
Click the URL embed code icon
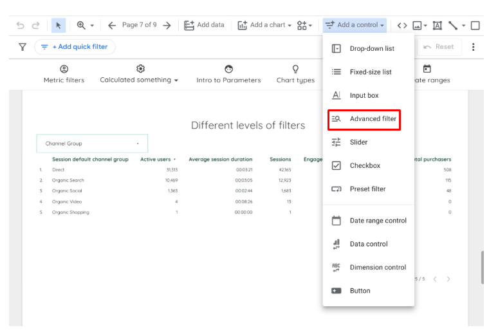(401, 25)
